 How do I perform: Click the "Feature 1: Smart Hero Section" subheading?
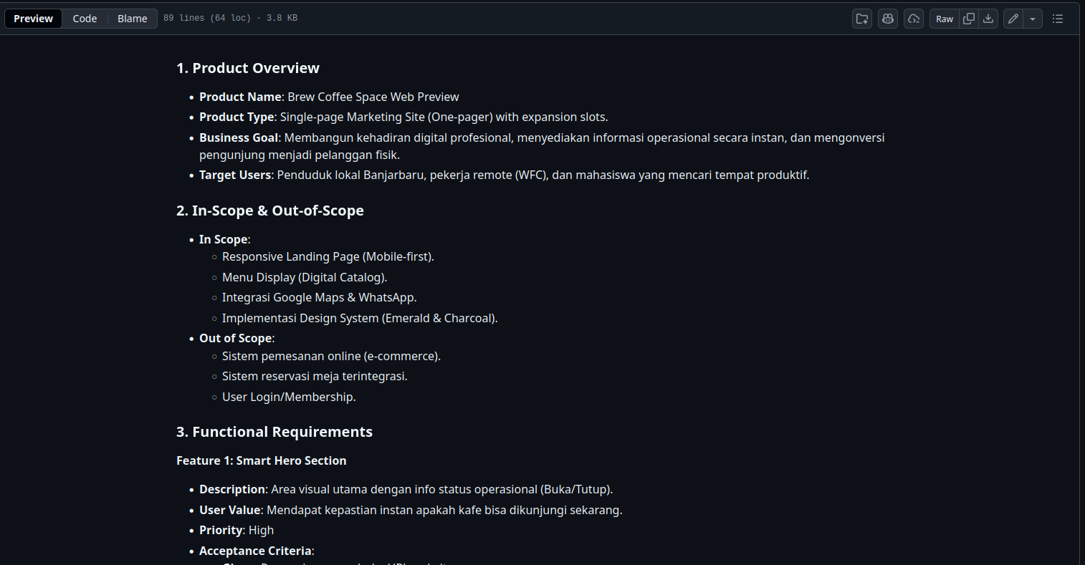click(x=262, y=460)
